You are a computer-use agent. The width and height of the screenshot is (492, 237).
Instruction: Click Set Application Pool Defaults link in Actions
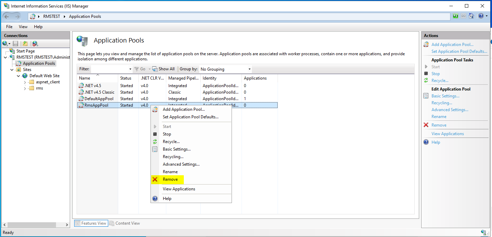click(459, 51)
